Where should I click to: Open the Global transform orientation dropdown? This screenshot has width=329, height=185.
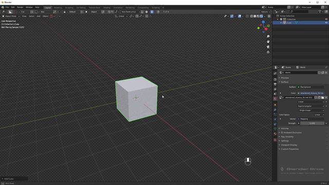tap(121, 16)
